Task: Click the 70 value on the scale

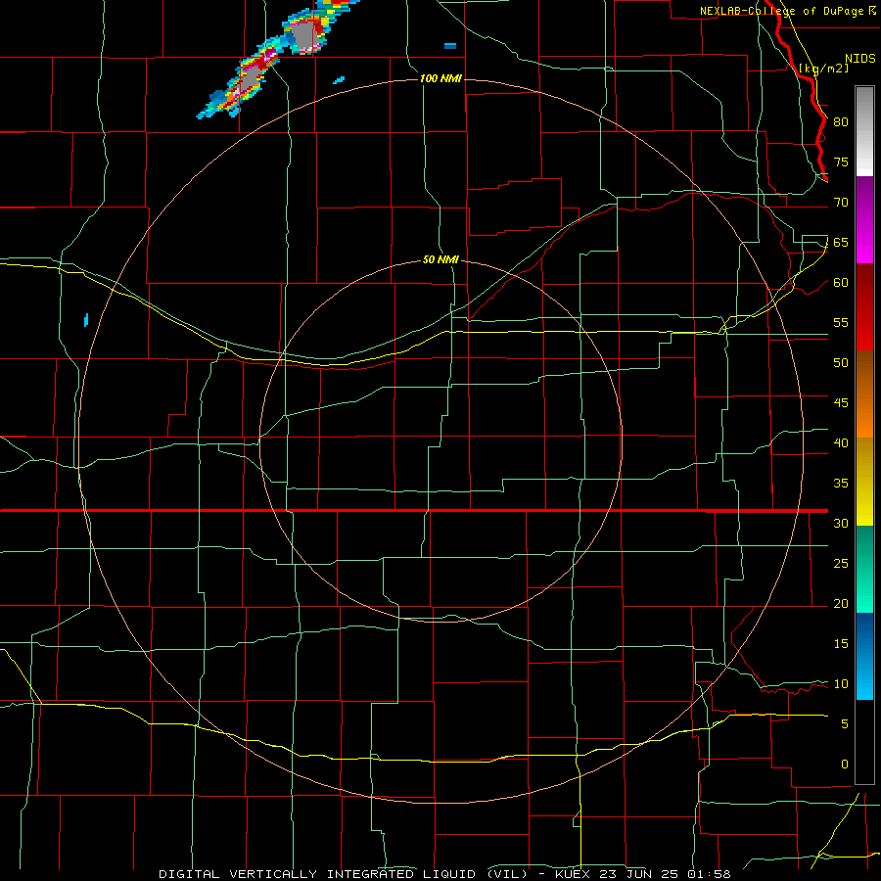Action: [x=841, y=203]
